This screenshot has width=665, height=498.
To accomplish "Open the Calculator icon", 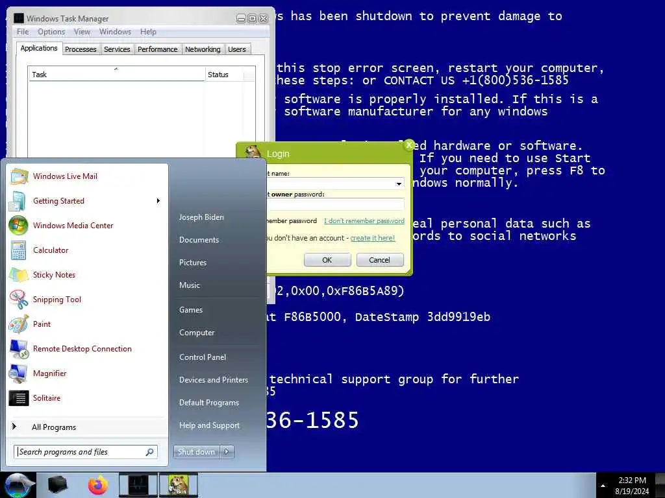I will coord(18,250).
